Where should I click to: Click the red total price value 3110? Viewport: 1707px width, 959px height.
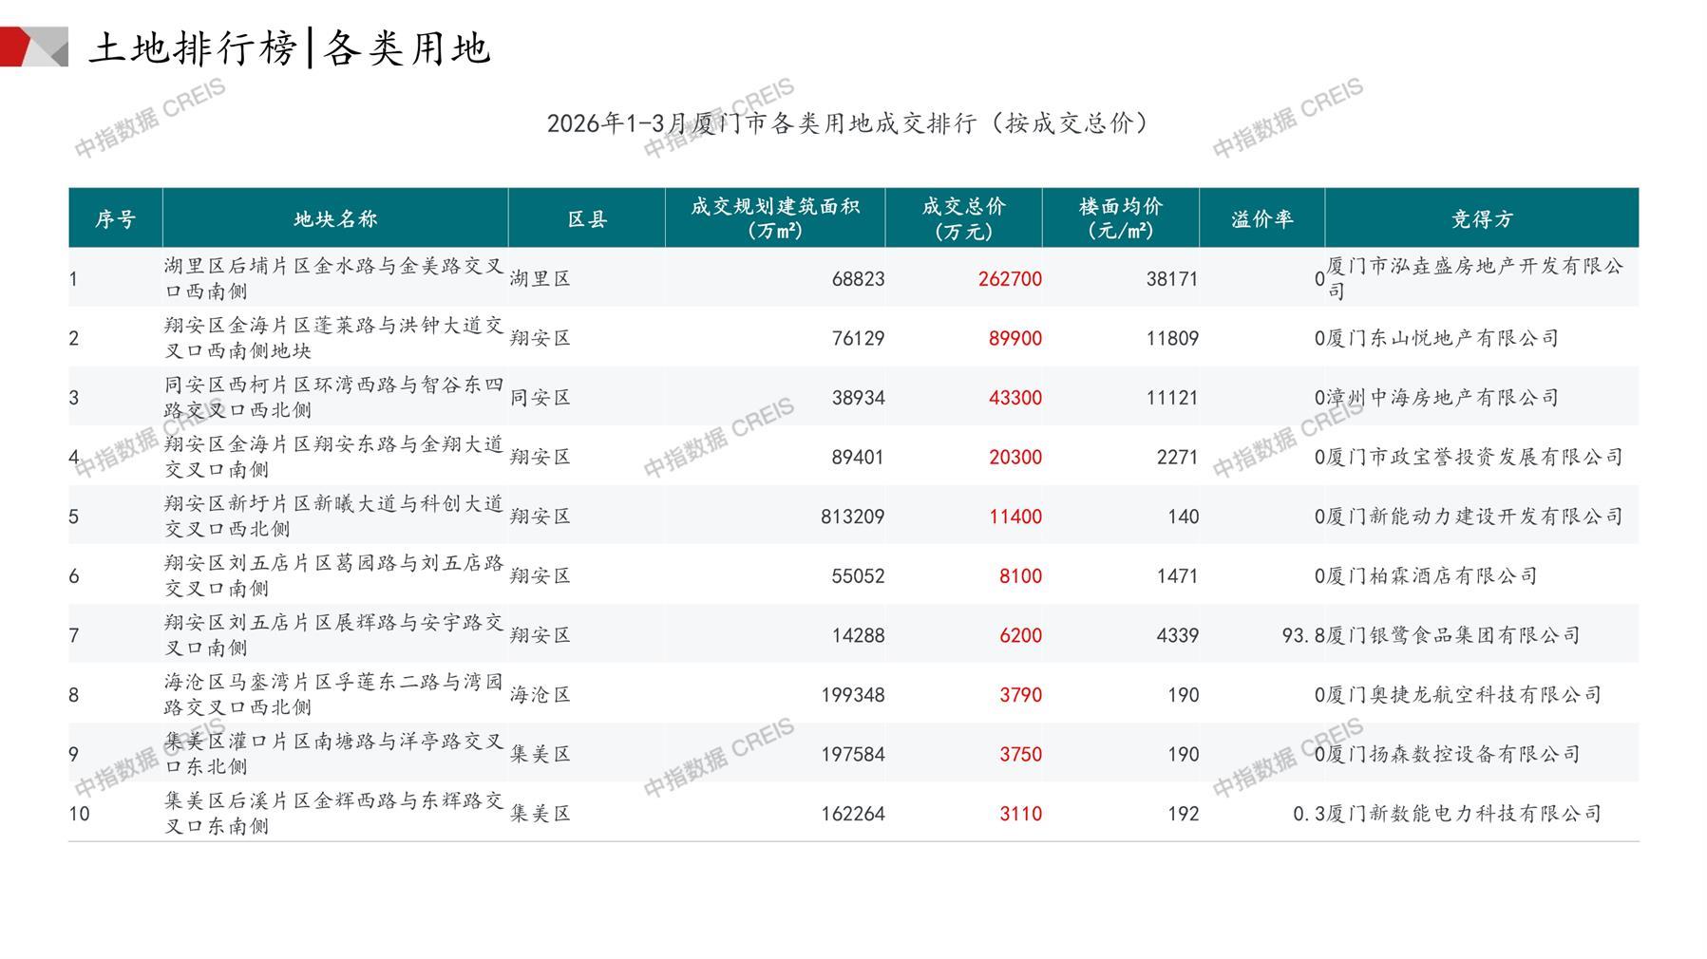tap(1020, 815)
